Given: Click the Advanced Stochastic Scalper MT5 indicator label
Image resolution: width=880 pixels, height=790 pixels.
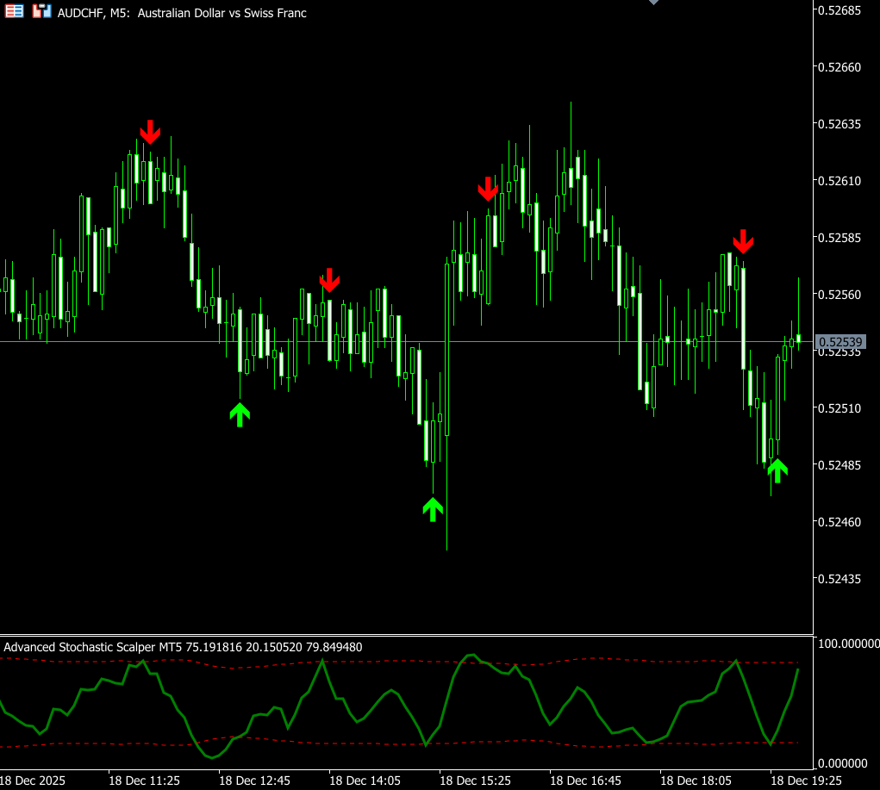Looking at the screenshot, I should pos(183,647).
